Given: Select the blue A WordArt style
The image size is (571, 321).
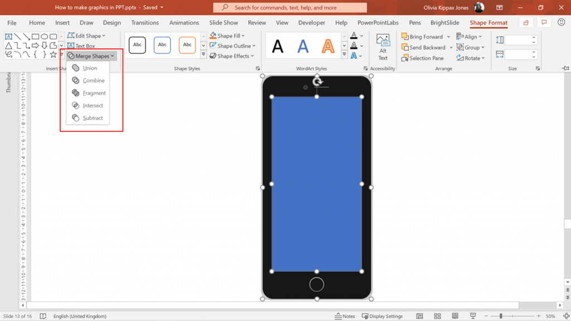Looking at the screenshot, I should tap(303, 47).
